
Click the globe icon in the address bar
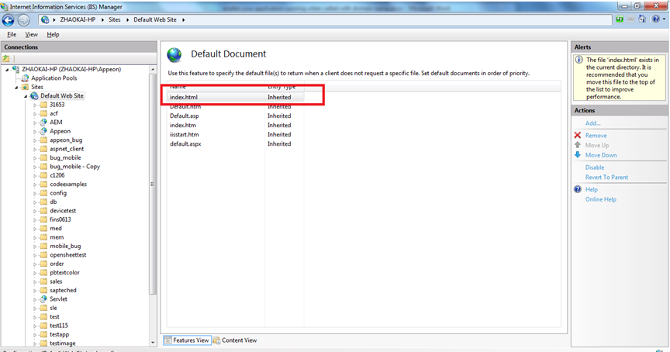(45, 19)
